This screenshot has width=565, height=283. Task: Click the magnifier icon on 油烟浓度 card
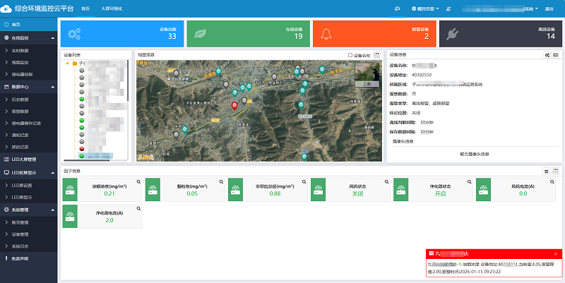138,181
